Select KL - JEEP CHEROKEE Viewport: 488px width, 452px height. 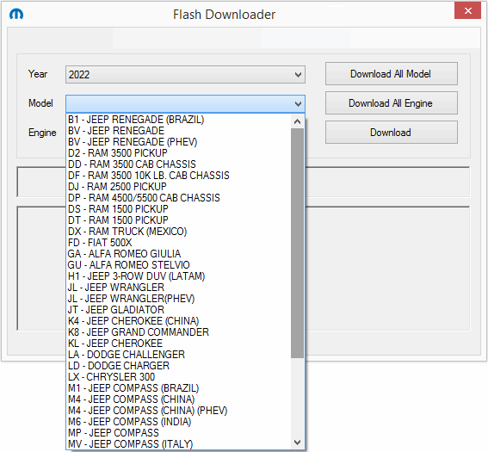click(x=179, y=344)
